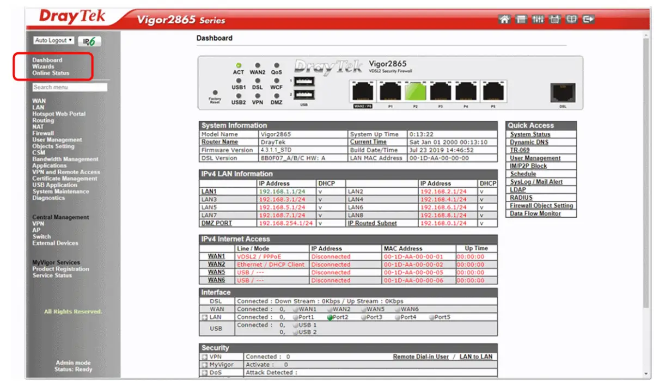Open Dynamic DNS quick access link
The image size is (665, 381).
pos(529,143)
